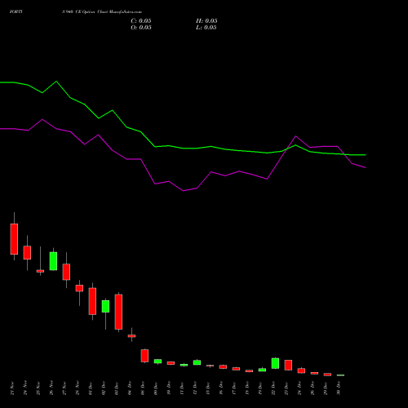
Task: Click the '26 Nov' date axis label
Action: 51,388
